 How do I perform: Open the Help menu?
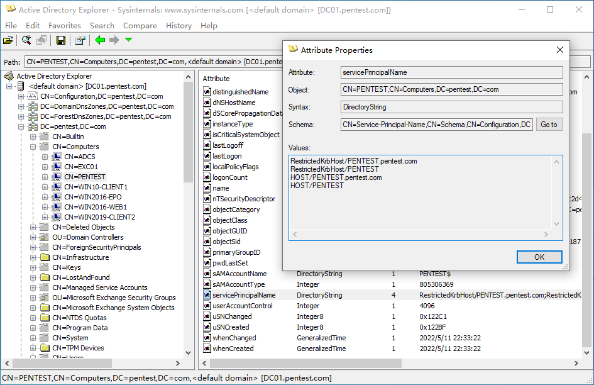(x=209, y=25)
